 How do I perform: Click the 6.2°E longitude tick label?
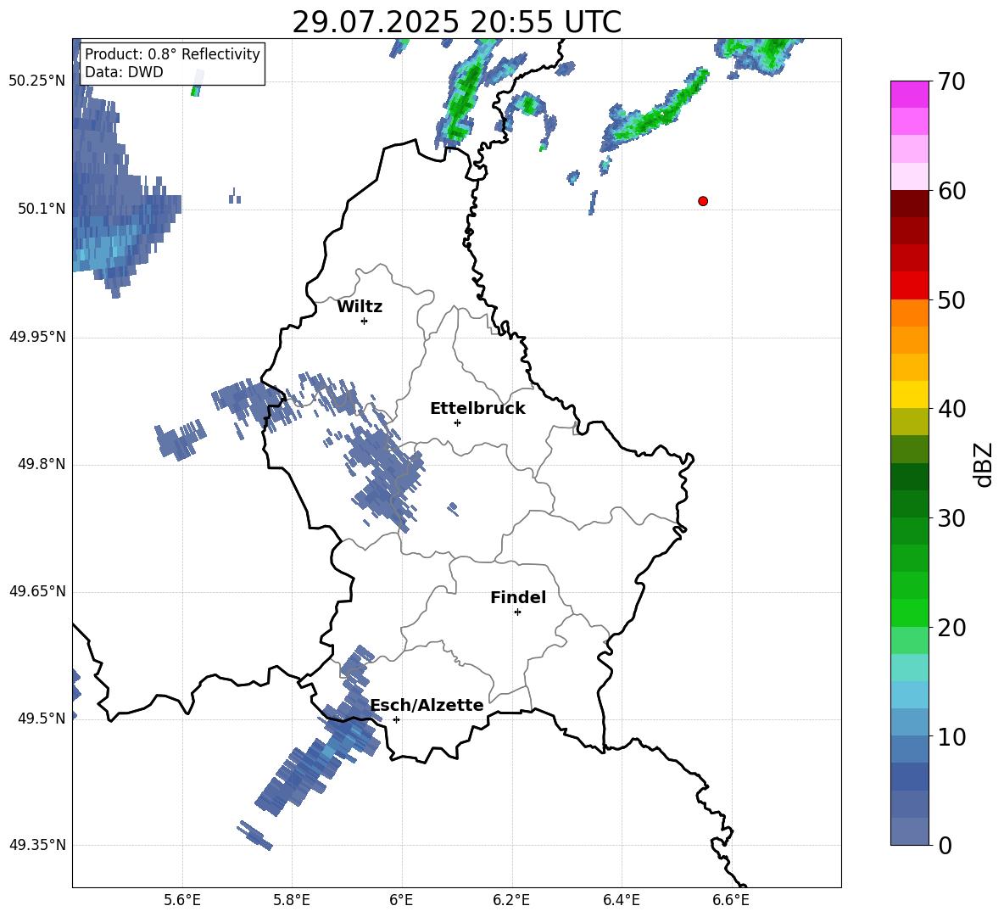pos(511,900)
